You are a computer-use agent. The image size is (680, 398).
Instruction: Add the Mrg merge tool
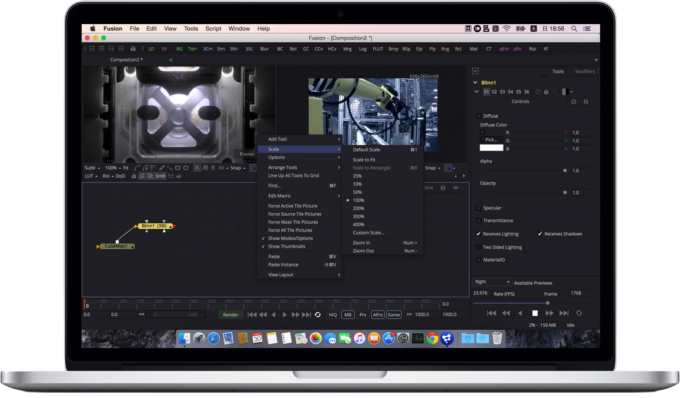(347, 49)
